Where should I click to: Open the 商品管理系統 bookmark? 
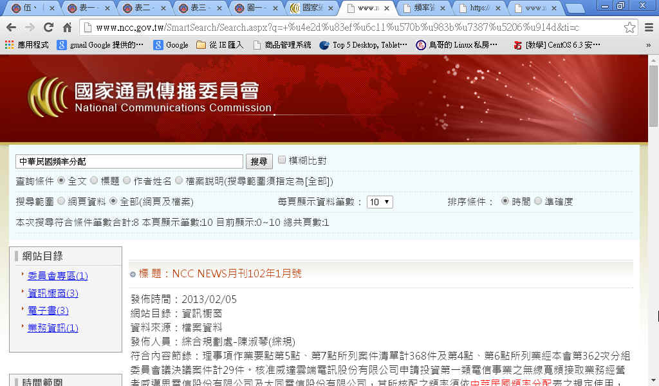pos(282,45)
